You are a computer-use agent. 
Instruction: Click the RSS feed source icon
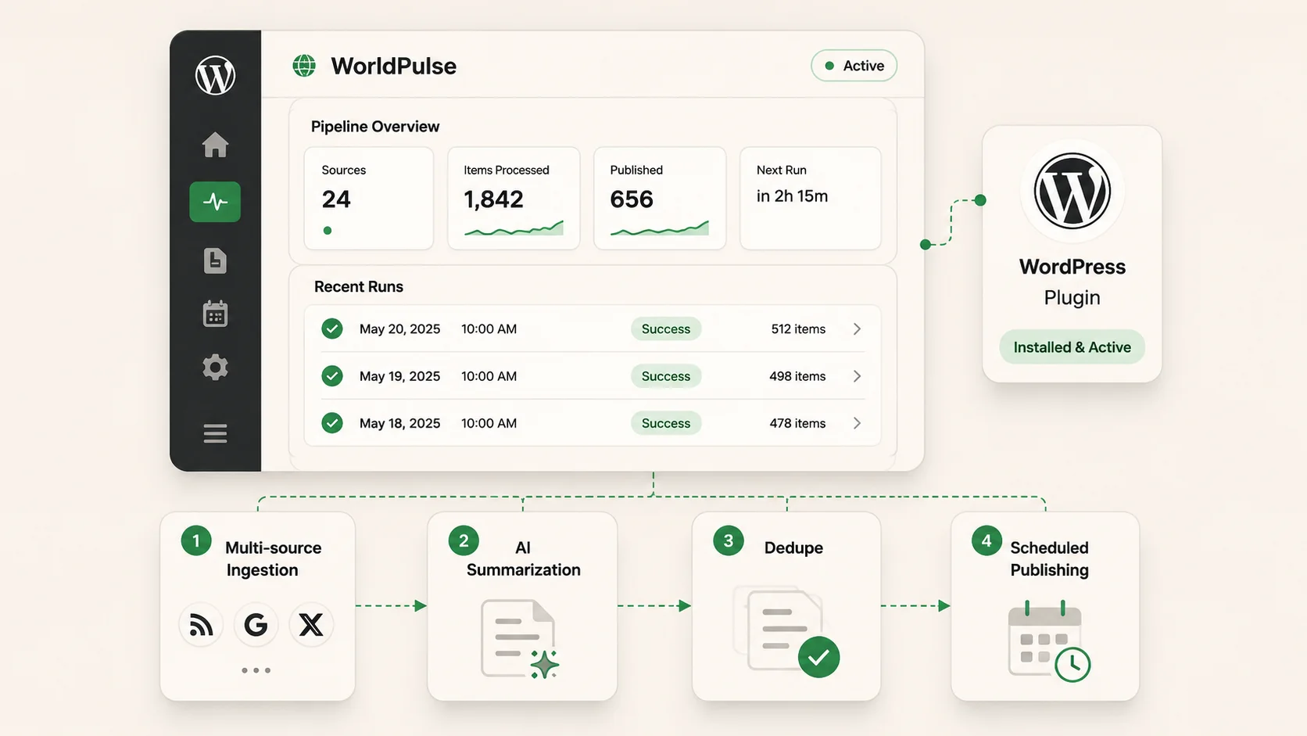(201, 625)
